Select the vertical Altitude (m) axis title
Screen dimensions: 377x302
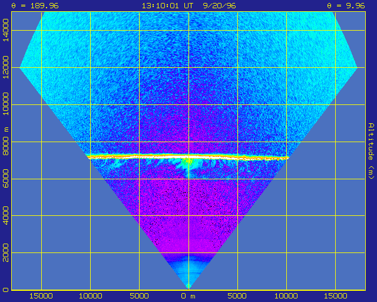pyautogui.click(x=371, y=151)
